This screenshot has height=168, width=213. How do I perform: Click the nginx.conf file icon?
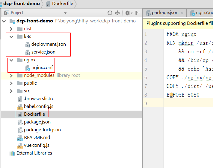coord(28,68)
